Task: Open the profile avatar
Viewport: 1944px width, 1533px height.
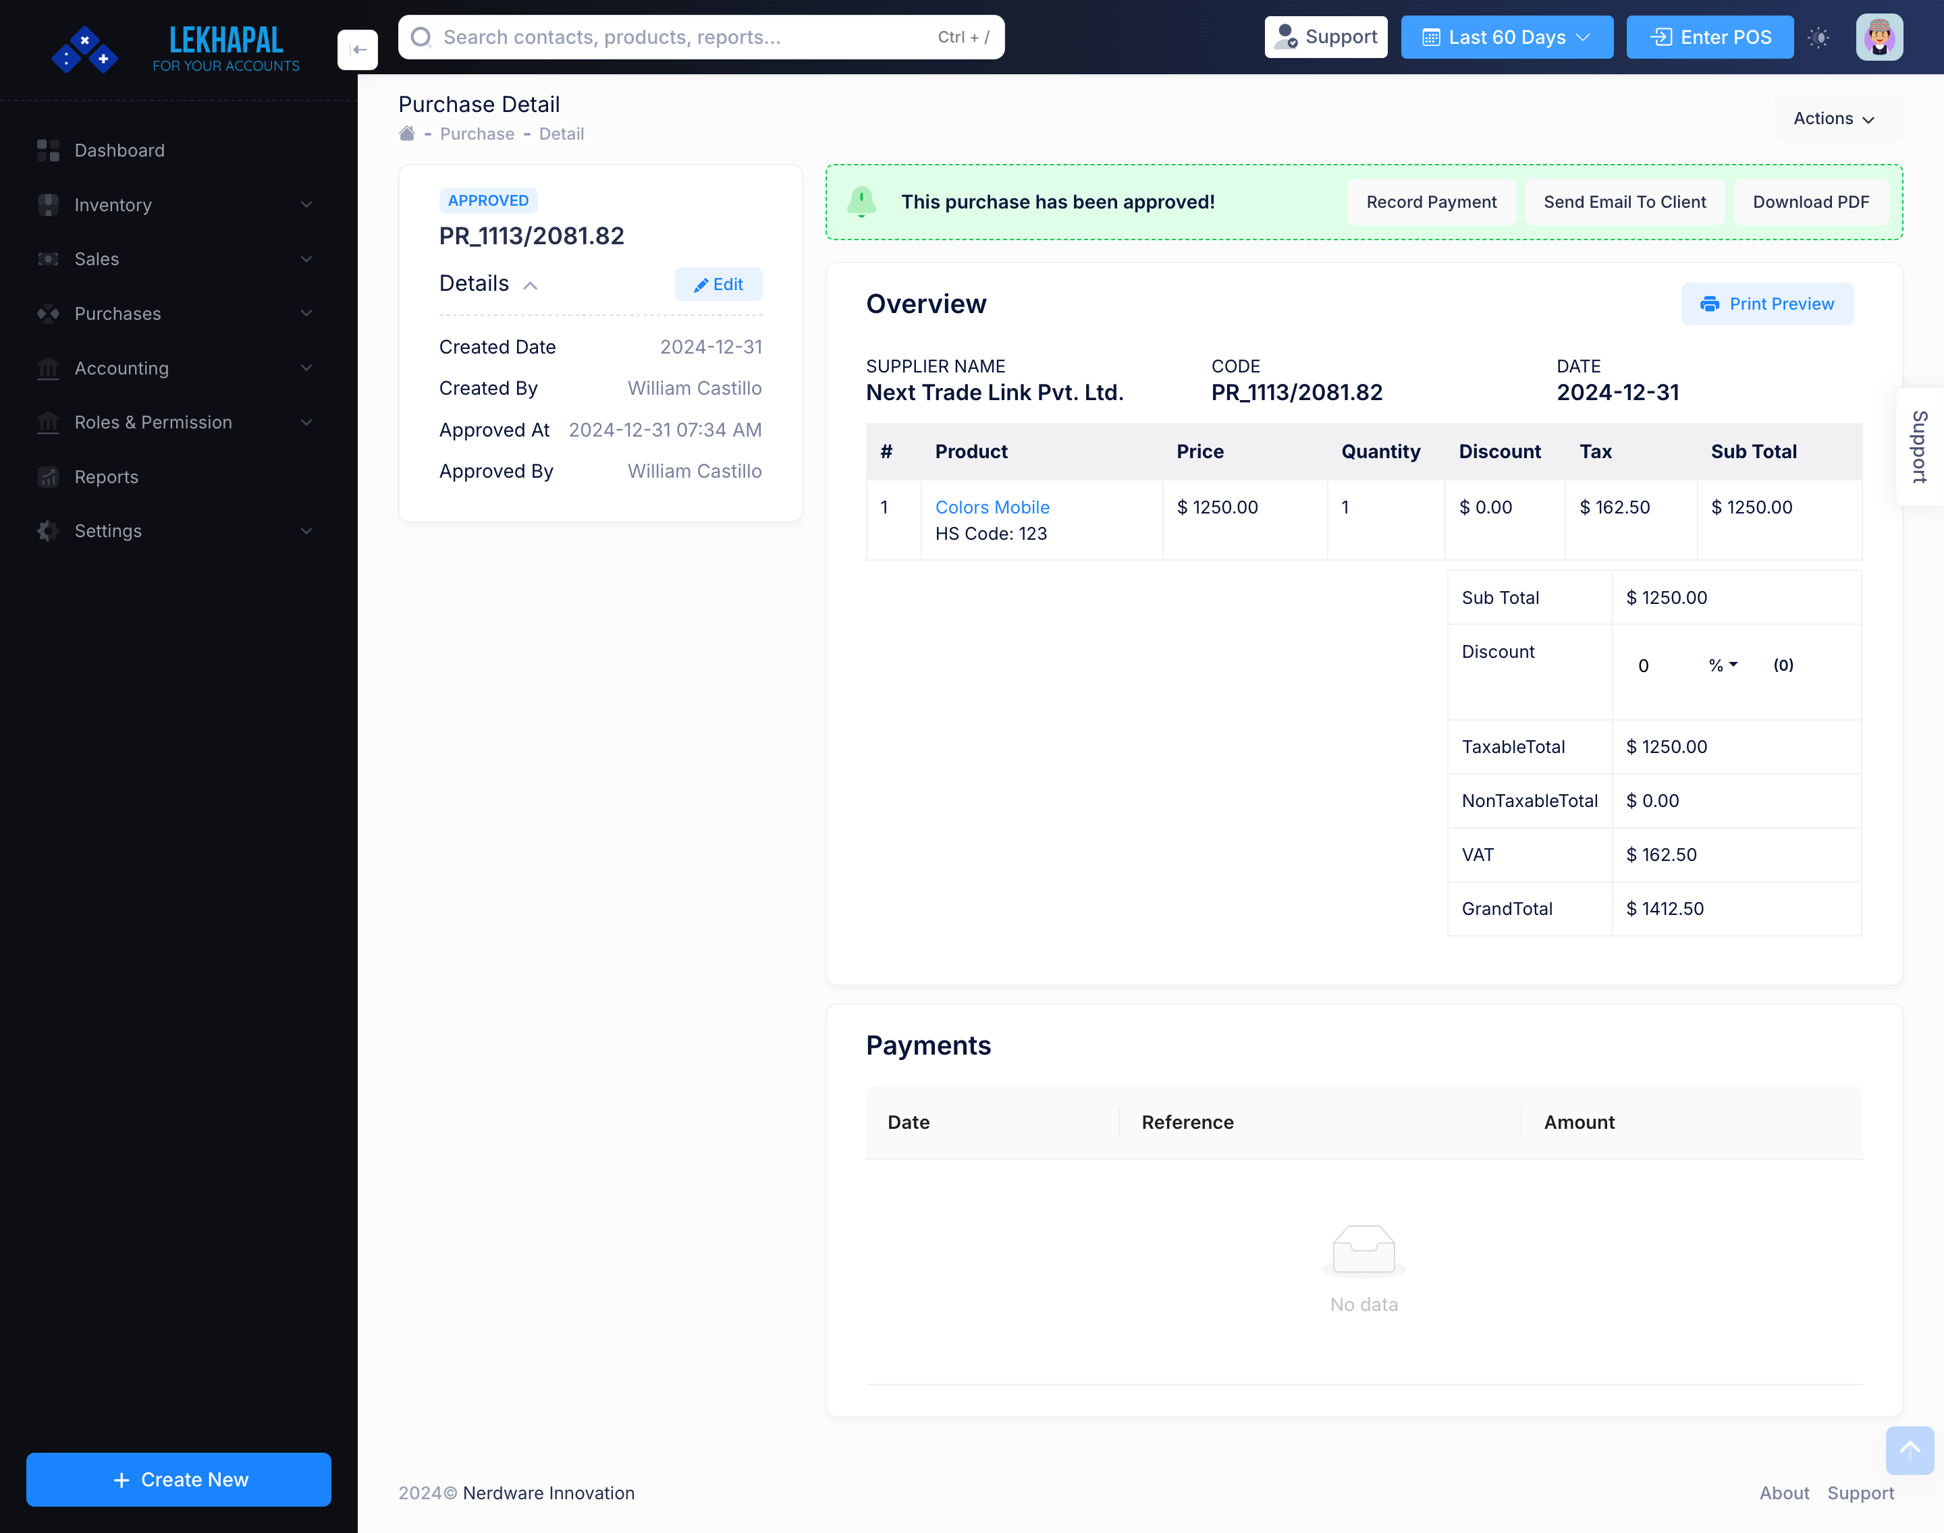Action: coord(1879,37)
